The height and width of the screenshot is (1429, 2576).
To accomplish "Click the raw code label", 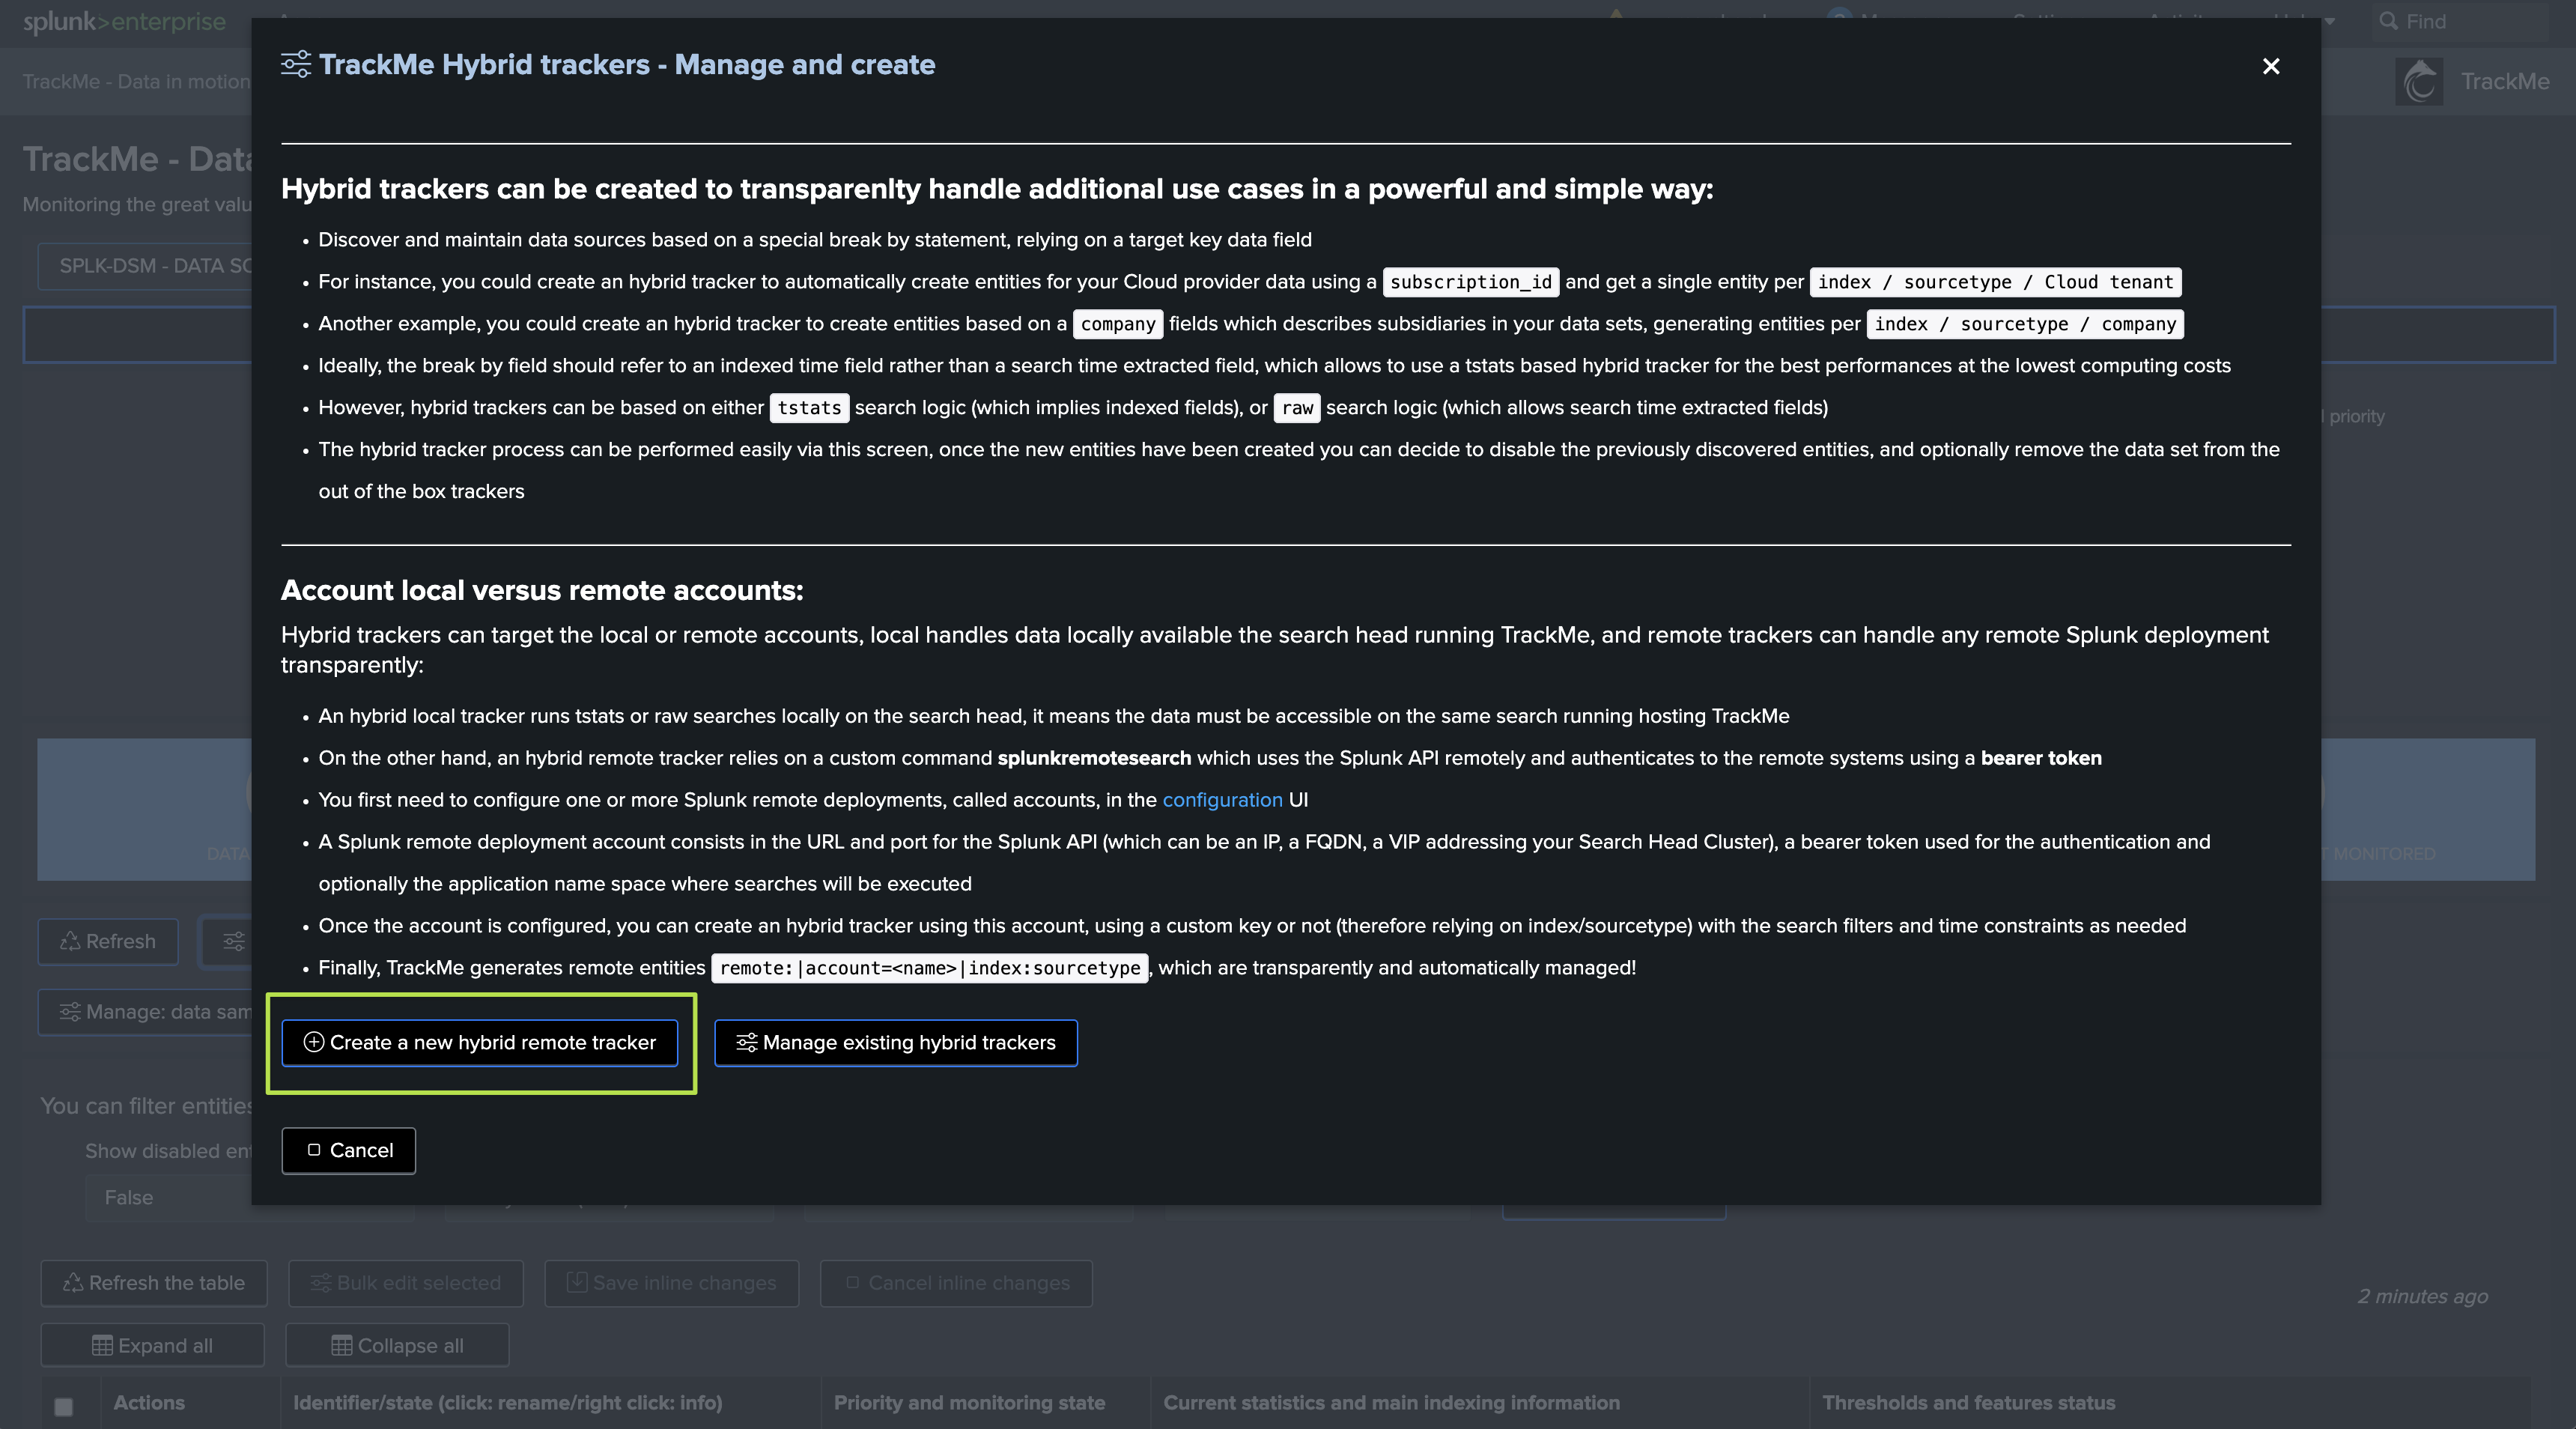I will (x=1297, y=408).
